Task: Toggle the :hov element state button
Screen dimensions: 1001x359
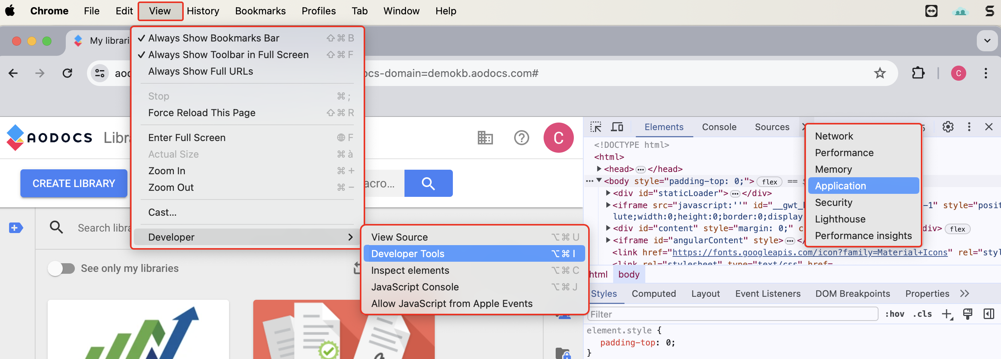Action: pos(894,314)
